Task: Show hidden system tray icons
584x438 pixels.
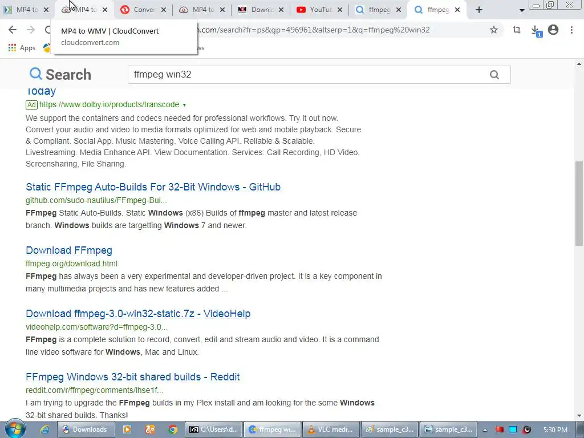Action: [485, 430]
